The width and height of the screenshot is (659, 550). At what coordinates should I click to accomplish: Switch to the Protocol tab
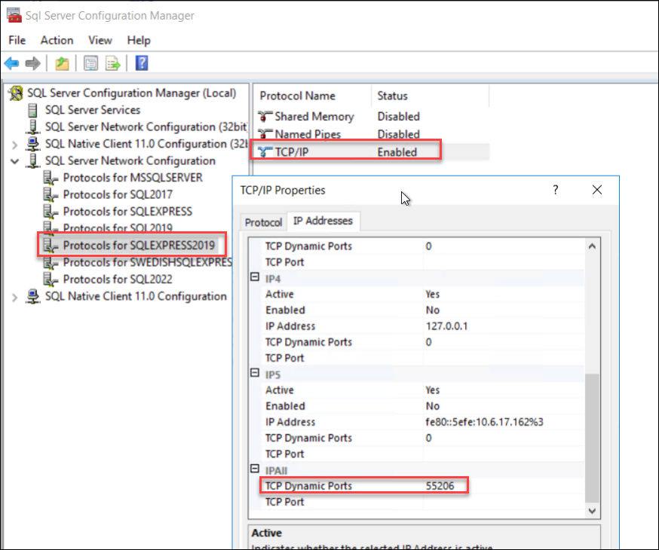[x=263, y=222]
